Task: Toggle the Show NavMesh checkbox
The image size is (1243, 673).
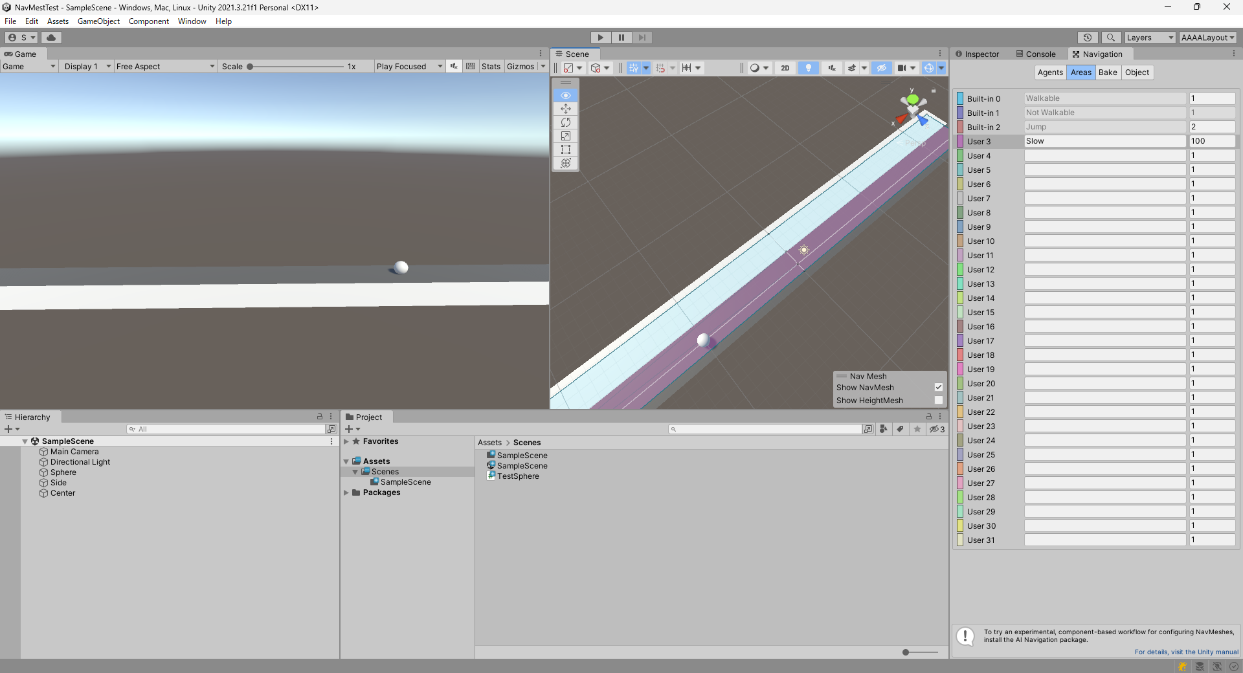Action: (939, 387)
